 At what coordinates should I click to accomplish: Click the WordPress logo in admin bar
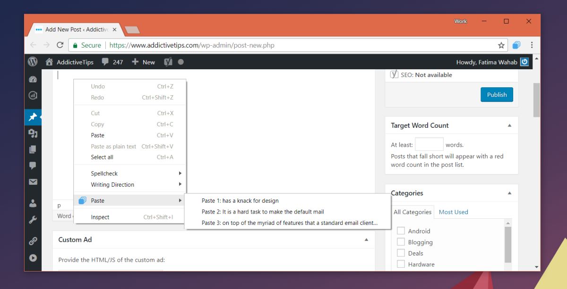click(33, 62)
